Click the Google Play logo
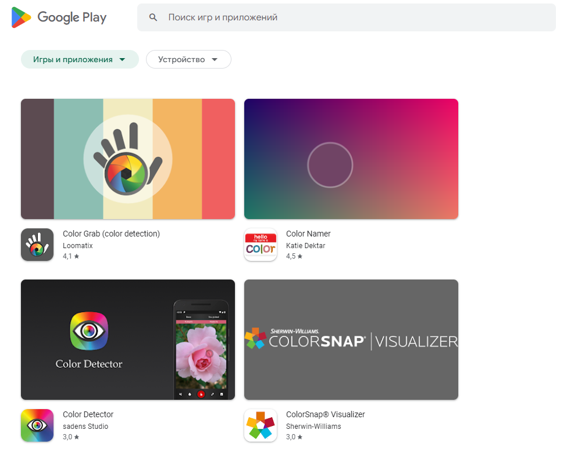Image resolution: width=567 pixels, height=455 pixels. (58, 17)
